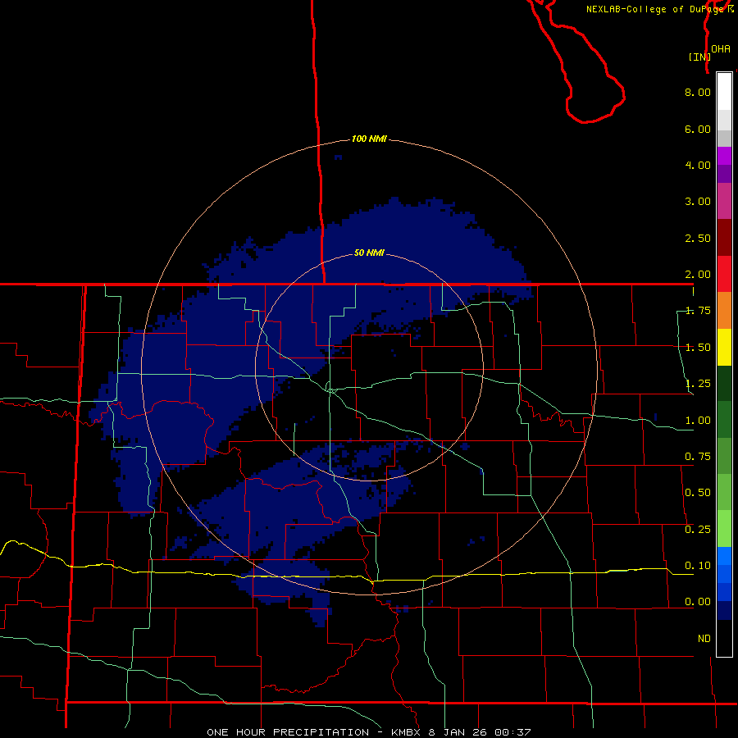The image size is (738, 738).
Task: Click the 100 NMI range ring label
Action: (370, 139)
